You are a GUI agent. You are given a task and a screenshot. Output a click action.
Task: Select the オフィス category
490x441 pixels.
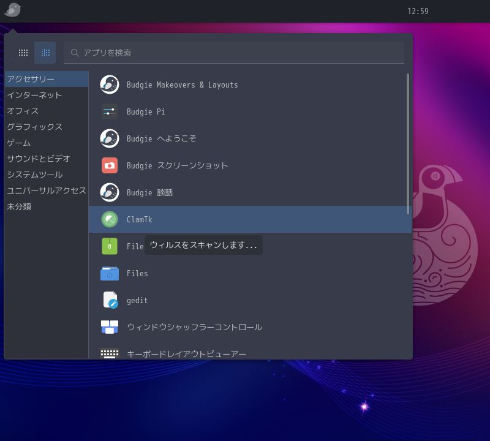point(47,111)
